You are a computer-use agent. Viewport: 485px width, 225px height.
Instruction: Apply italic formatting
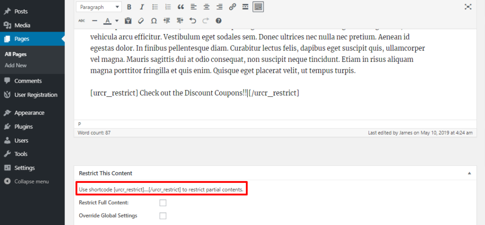(x=142, y=7)
